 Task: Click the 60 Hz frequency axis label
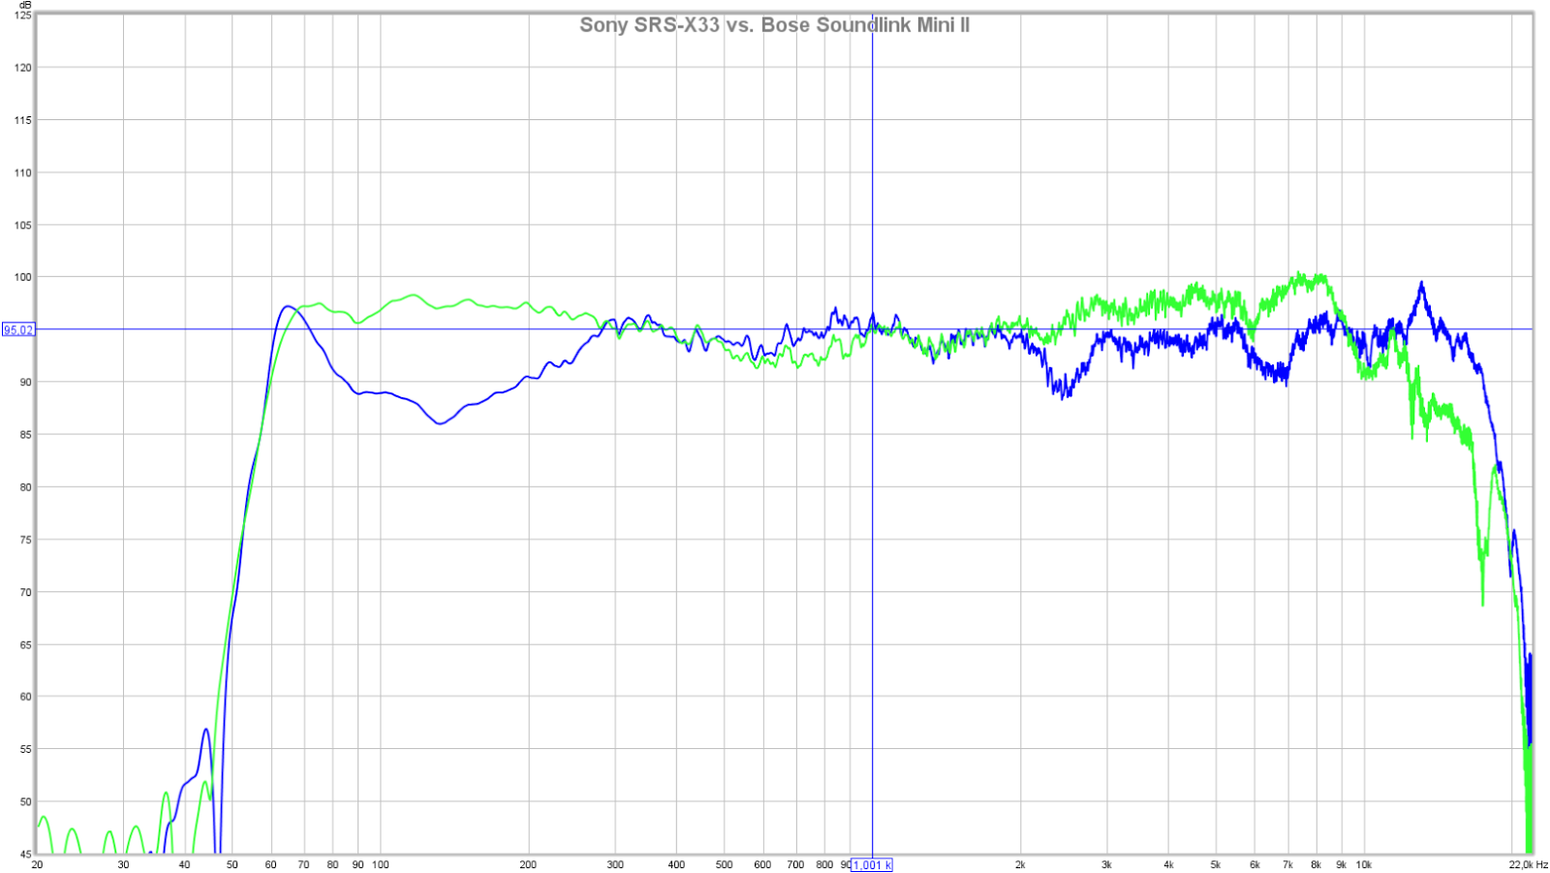pyautogui.click(x=271, y=864)
